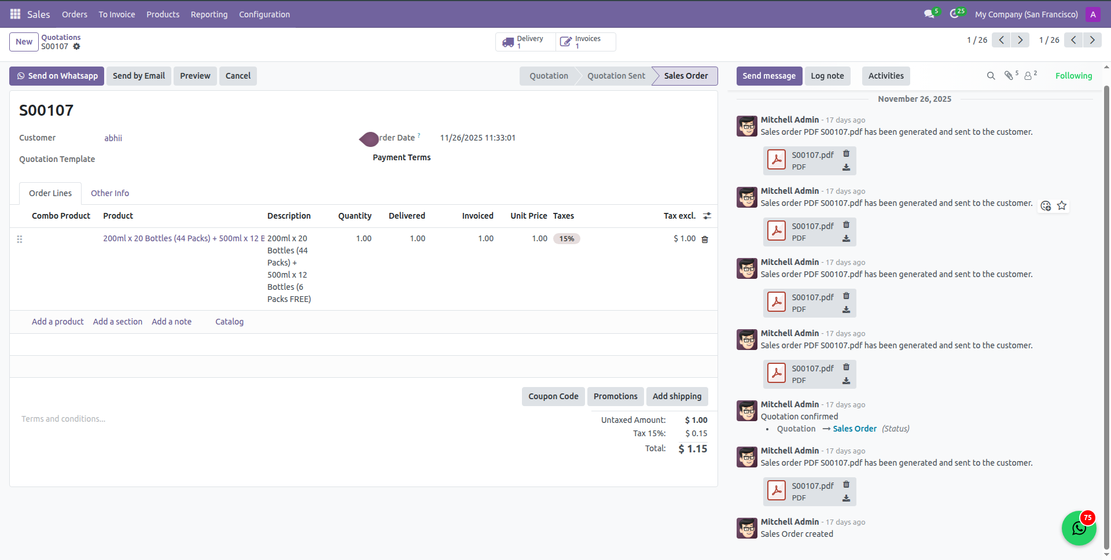Add a reaction to the second message

[1046, 206]
